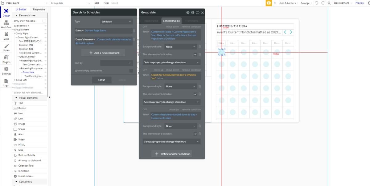The image size is (370, 186).
Task: Click the Bubble logo icon
Action: [2, 3]
